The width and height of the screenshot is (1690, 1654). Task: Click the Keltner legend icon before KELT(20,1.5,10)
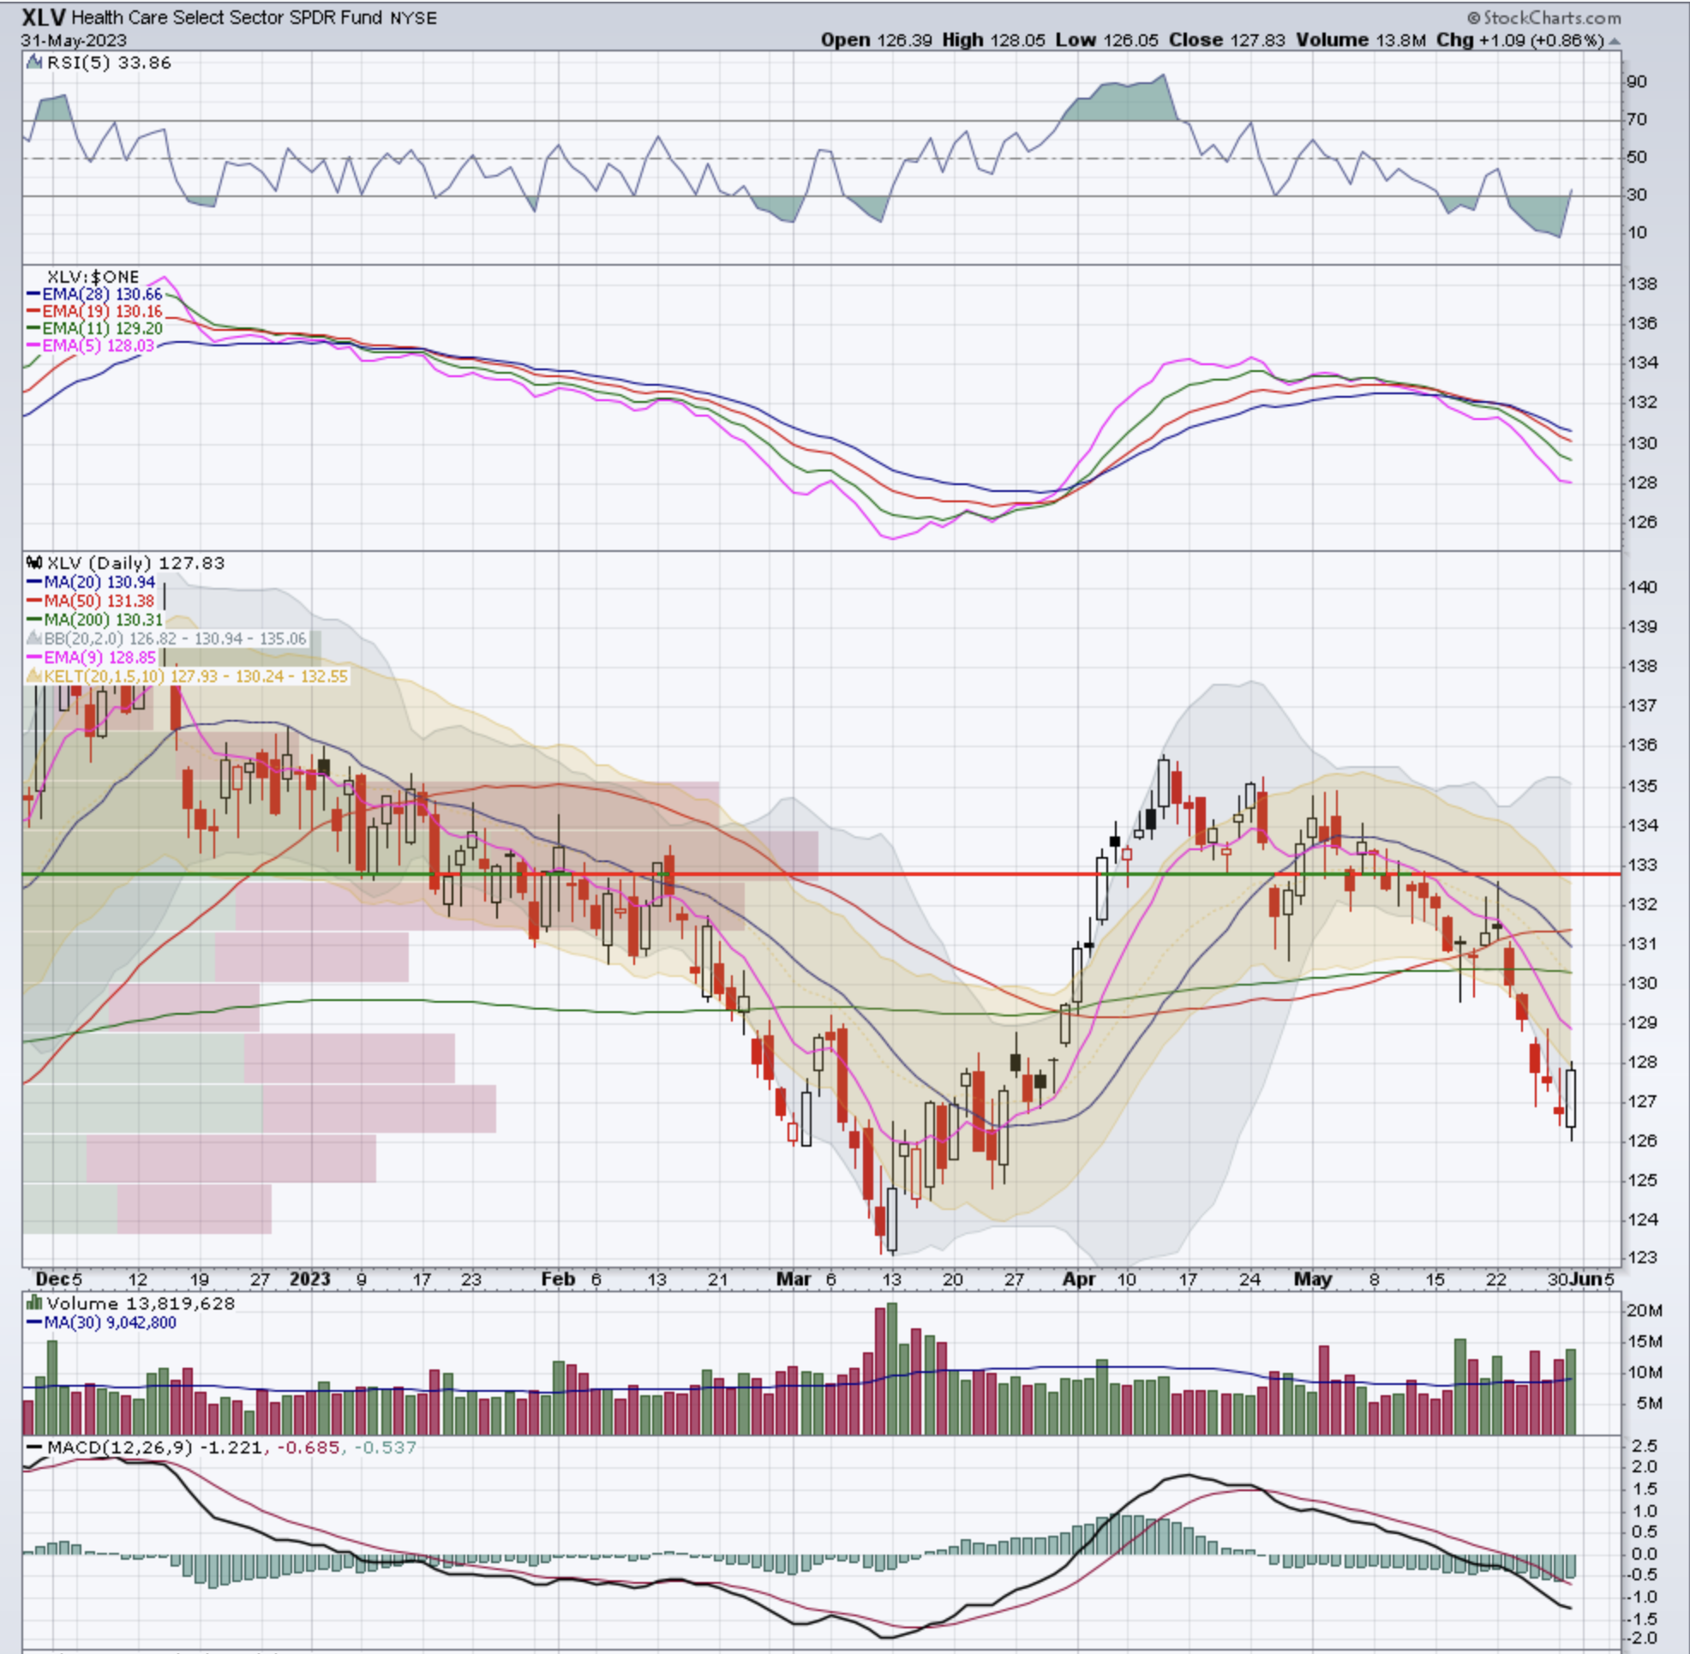click(34, 676)
